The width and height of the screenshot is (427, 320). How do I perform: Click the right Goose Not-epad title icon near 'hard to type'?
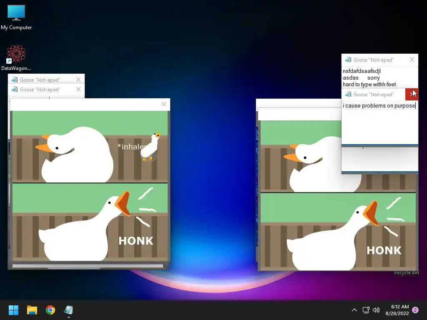(x=348, y=60)
